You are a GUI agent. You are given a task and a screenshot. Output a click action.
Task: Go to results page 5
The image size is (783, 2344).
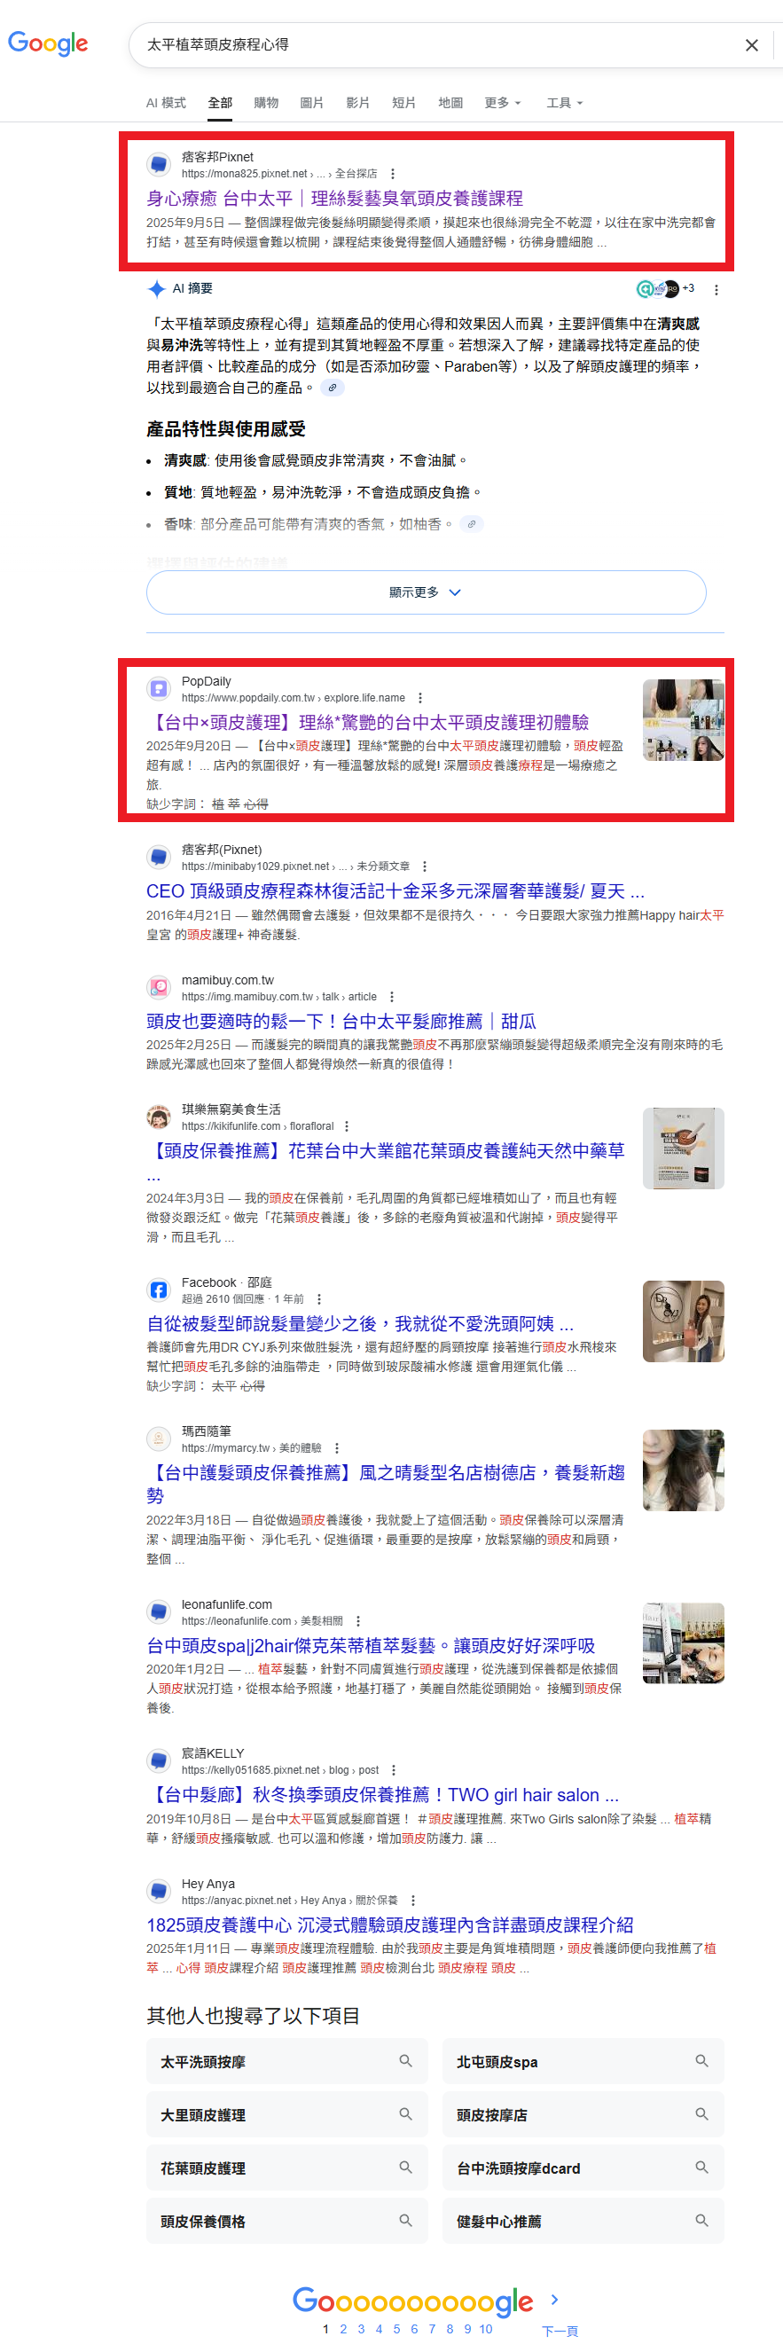click(396, 2329)
